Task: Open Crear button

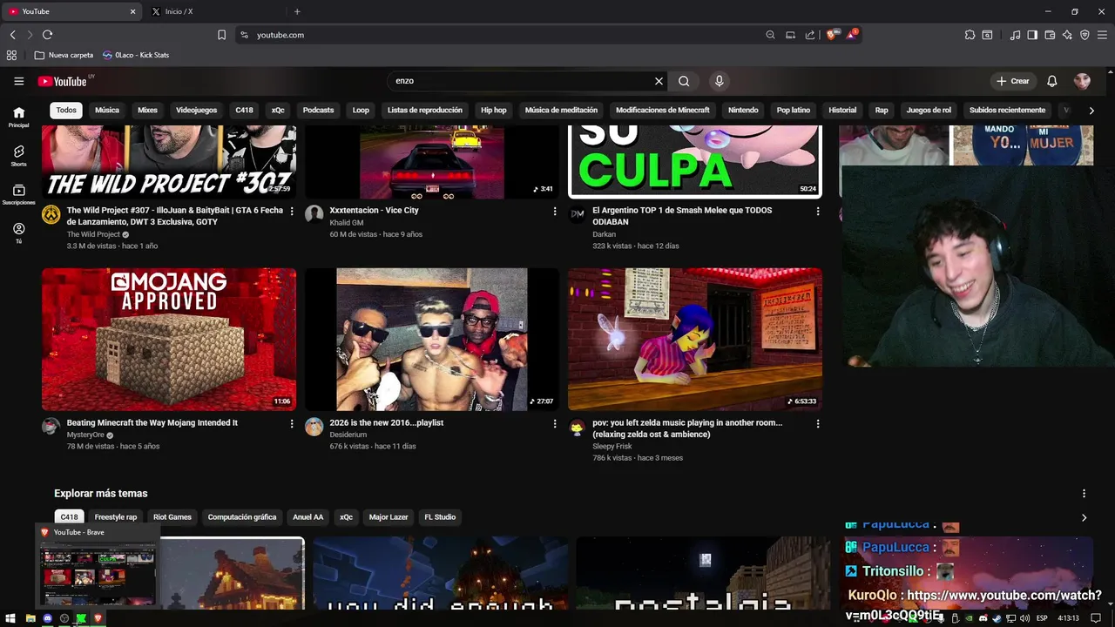Action: pyautogui.click(x=1013, y=81)
